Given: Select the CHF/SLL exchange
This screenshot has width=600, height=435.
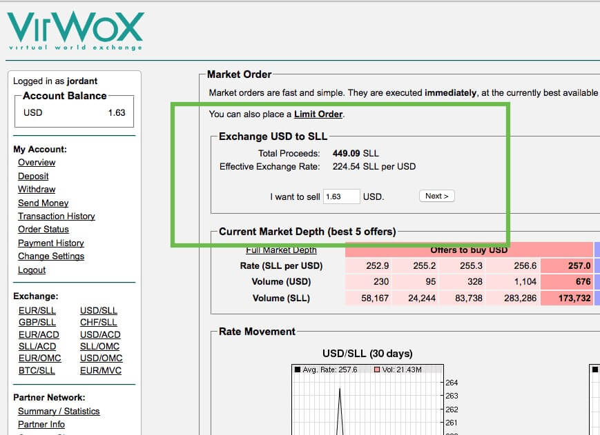Looking at the screenshot, I should coord(98,323).
